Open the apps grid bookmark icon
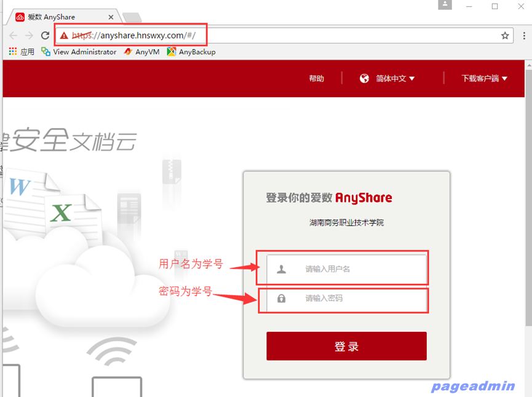The image size is (532, 397). (13, 52)
